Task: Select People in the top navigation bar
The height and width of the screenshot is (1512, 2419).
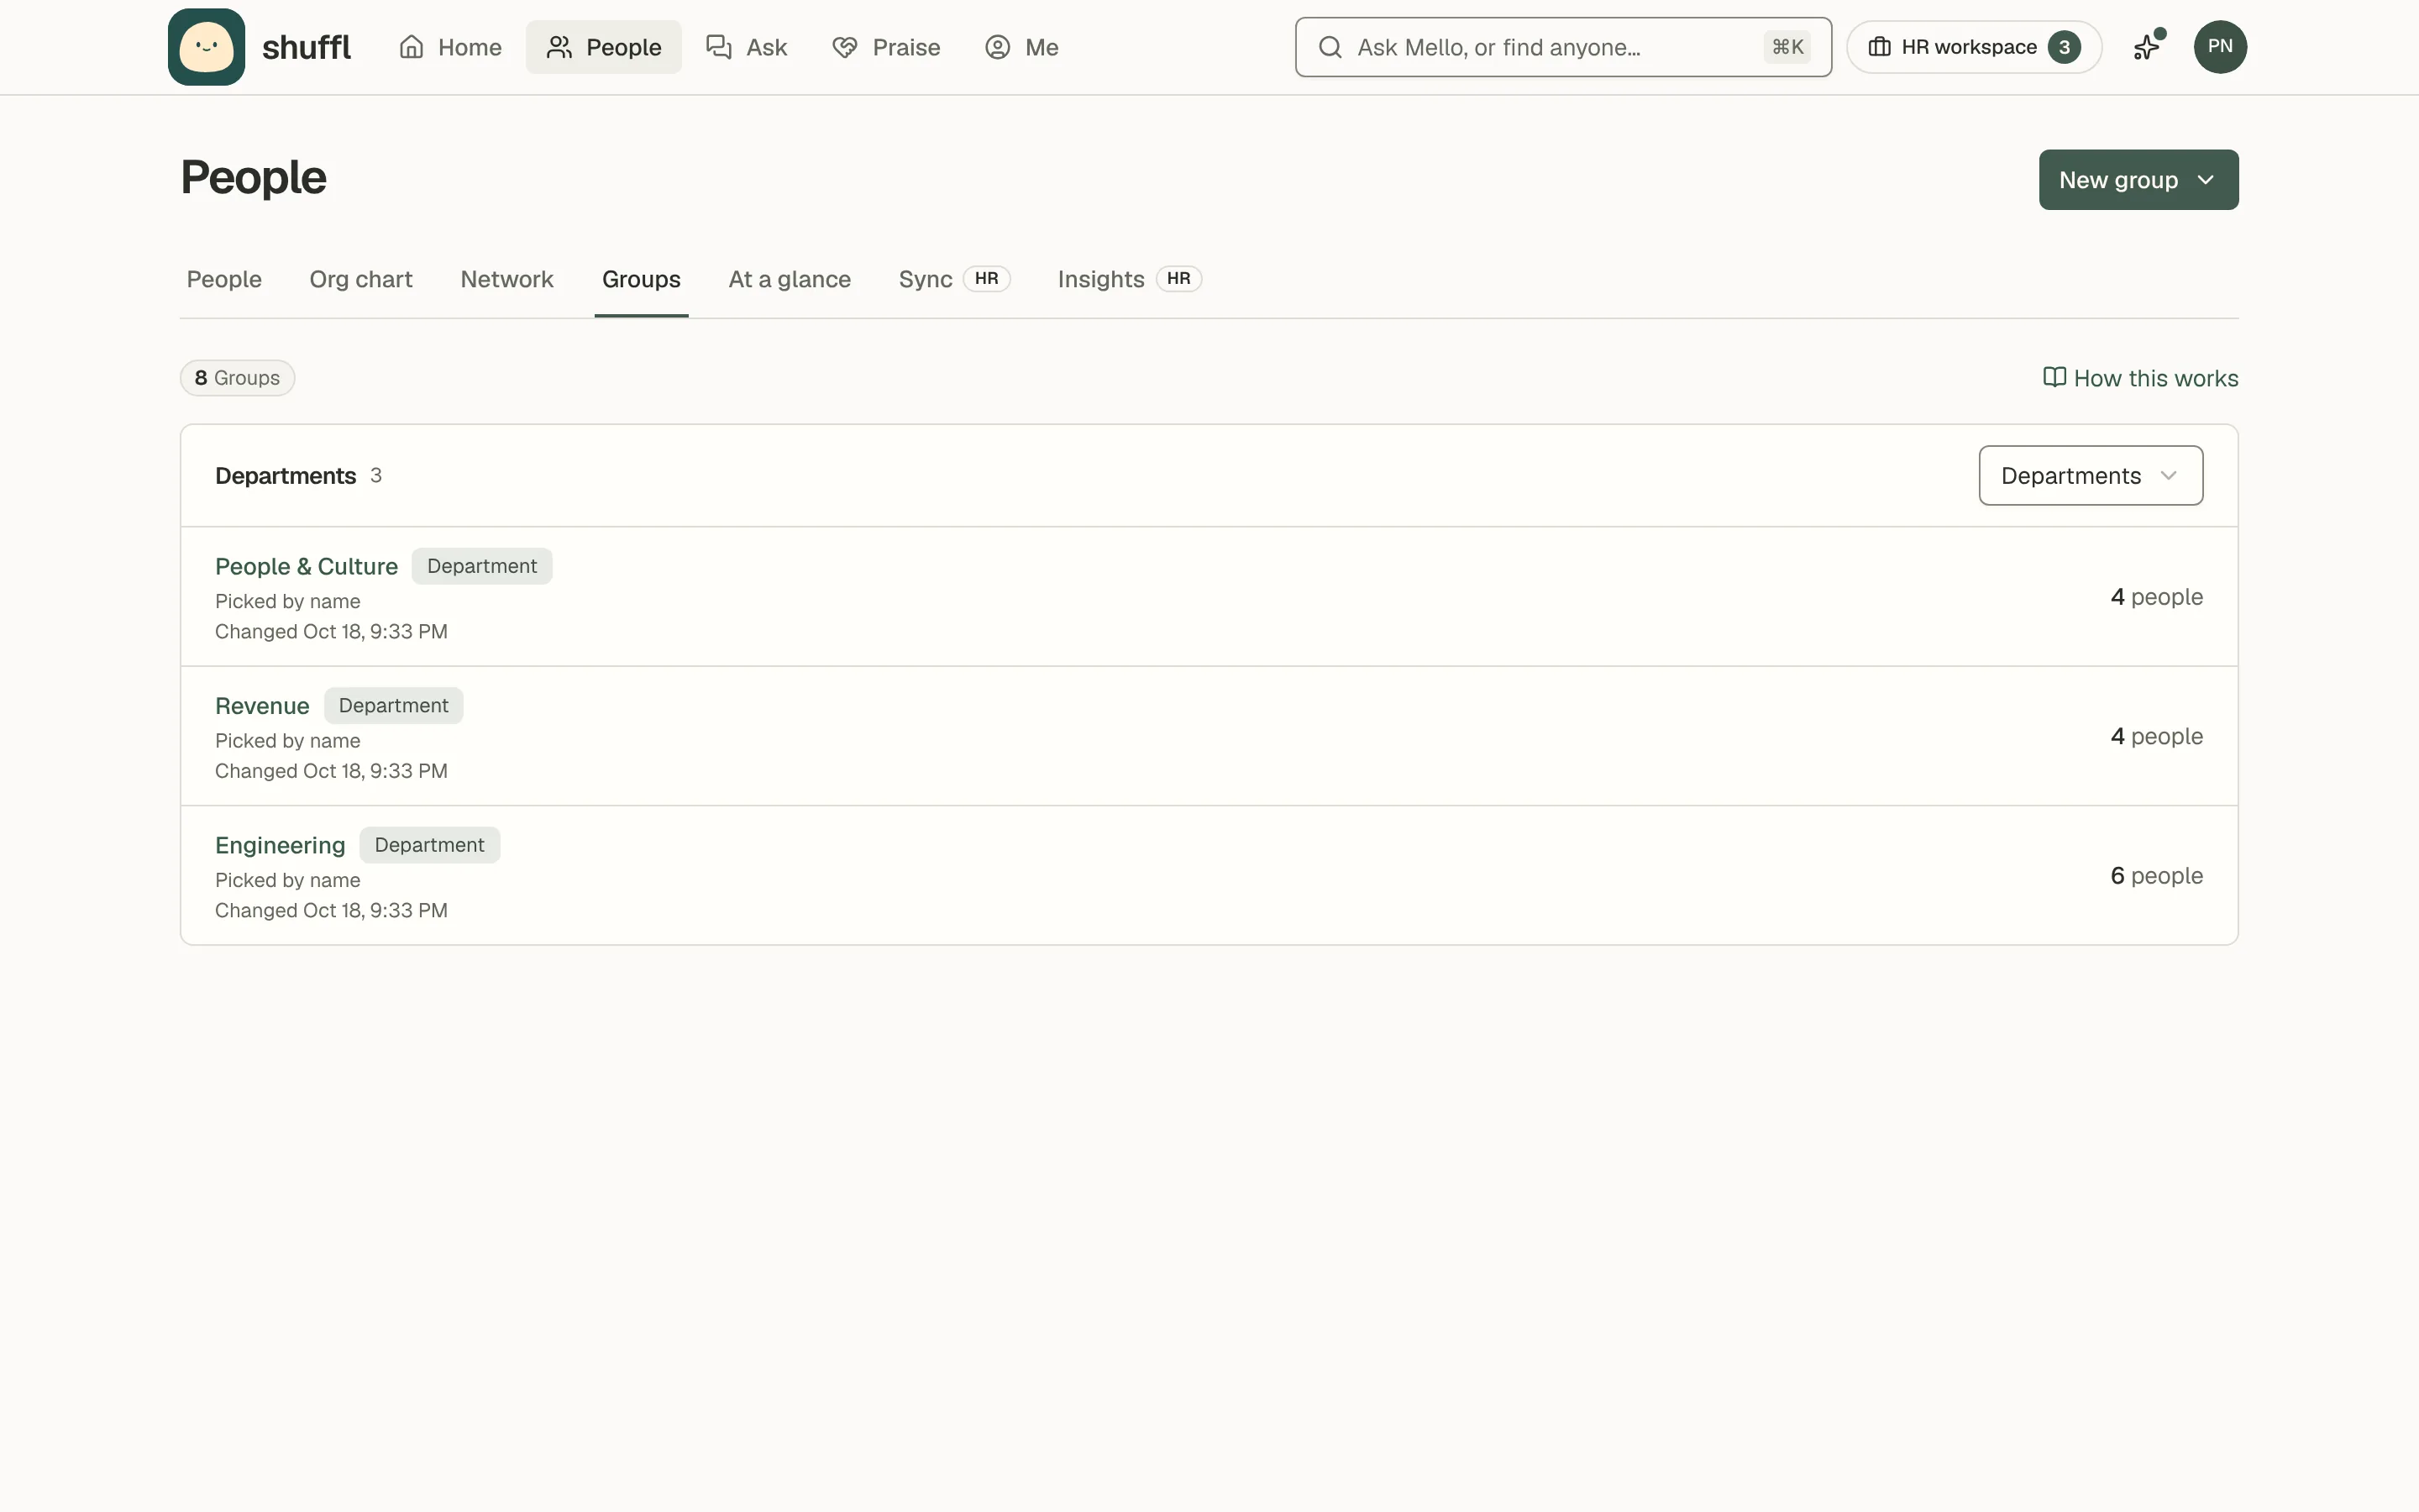Action: point(604,47)
